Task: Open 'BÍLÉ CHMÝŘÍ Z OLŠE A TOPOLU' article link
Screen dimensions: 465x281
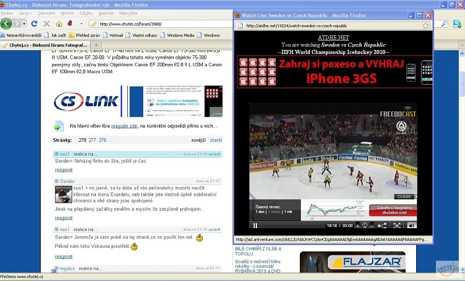Action: (258, 251)
